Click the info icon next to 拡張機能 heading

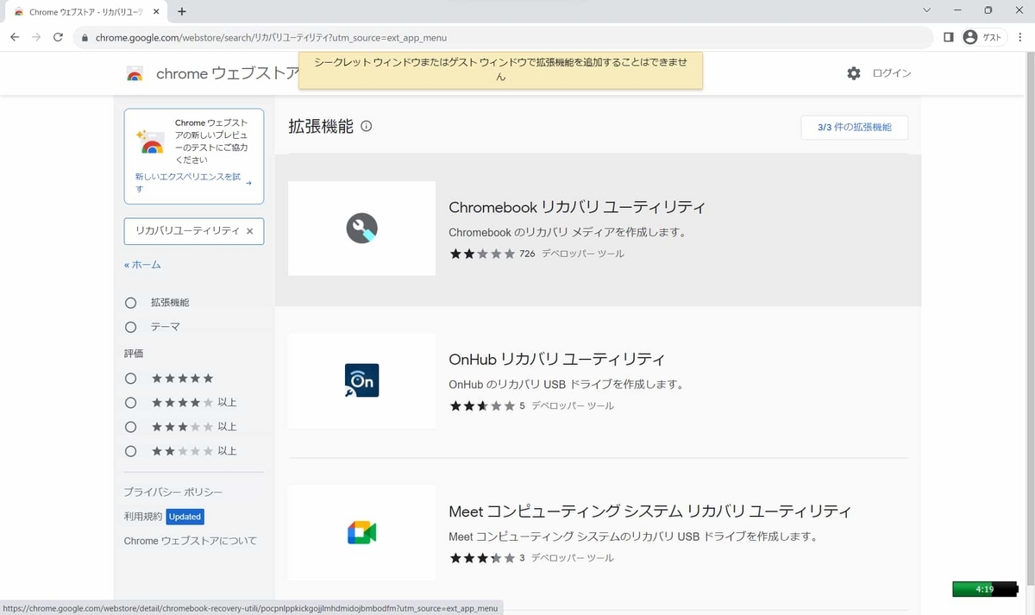366,126
